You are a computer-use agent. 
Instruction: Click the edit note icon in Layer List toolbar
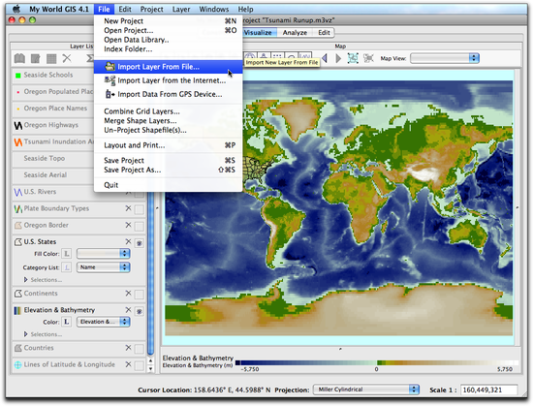pos(35,58)
